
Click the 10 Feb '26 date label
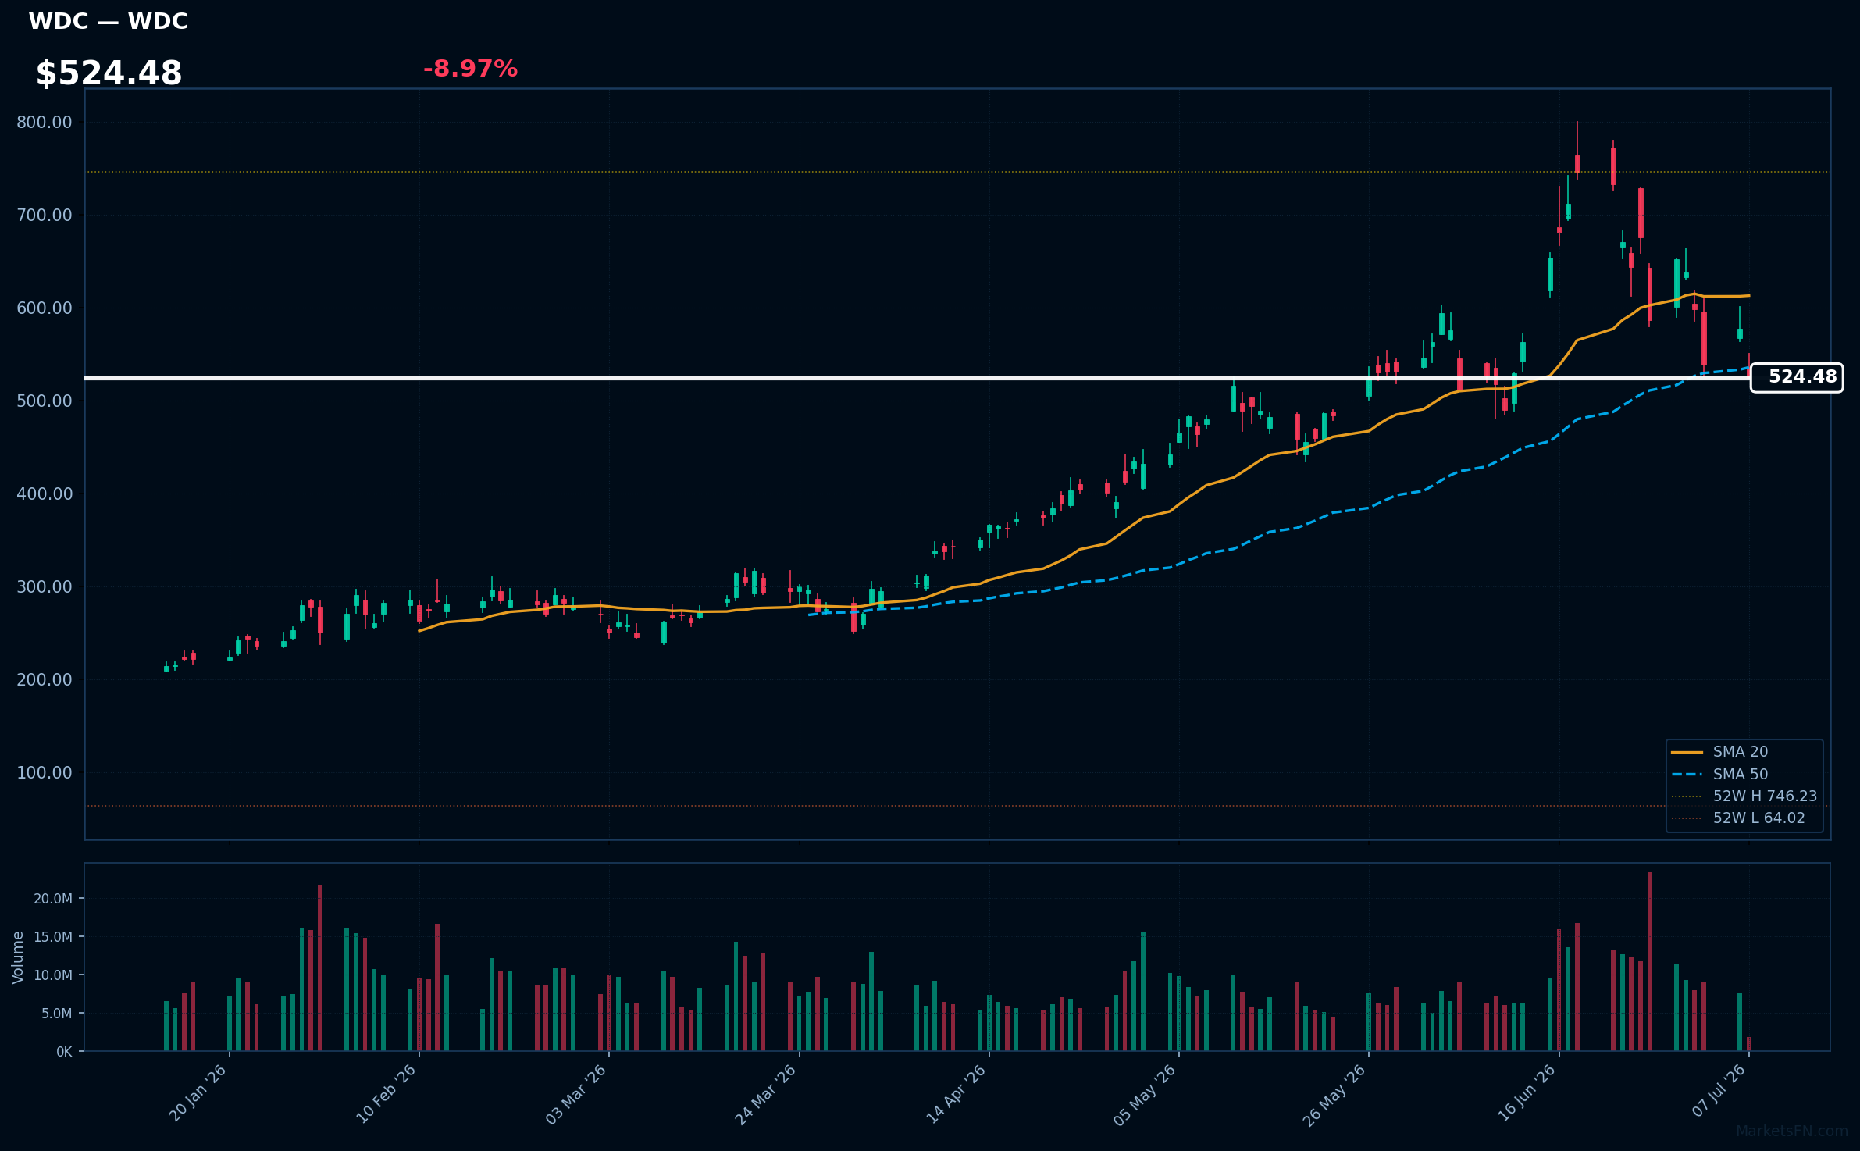coord(387,1093)
